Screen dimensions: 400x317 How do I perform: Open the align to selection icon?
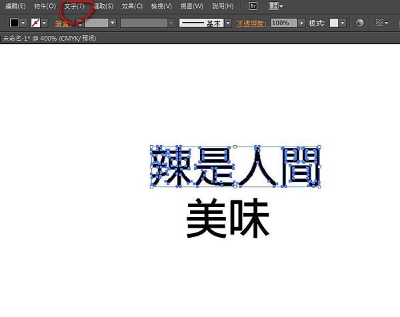(x=381, y=23)
